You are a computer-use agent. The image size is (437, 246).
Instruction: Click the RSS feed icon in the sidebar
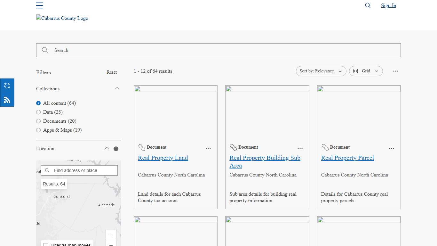7,100
